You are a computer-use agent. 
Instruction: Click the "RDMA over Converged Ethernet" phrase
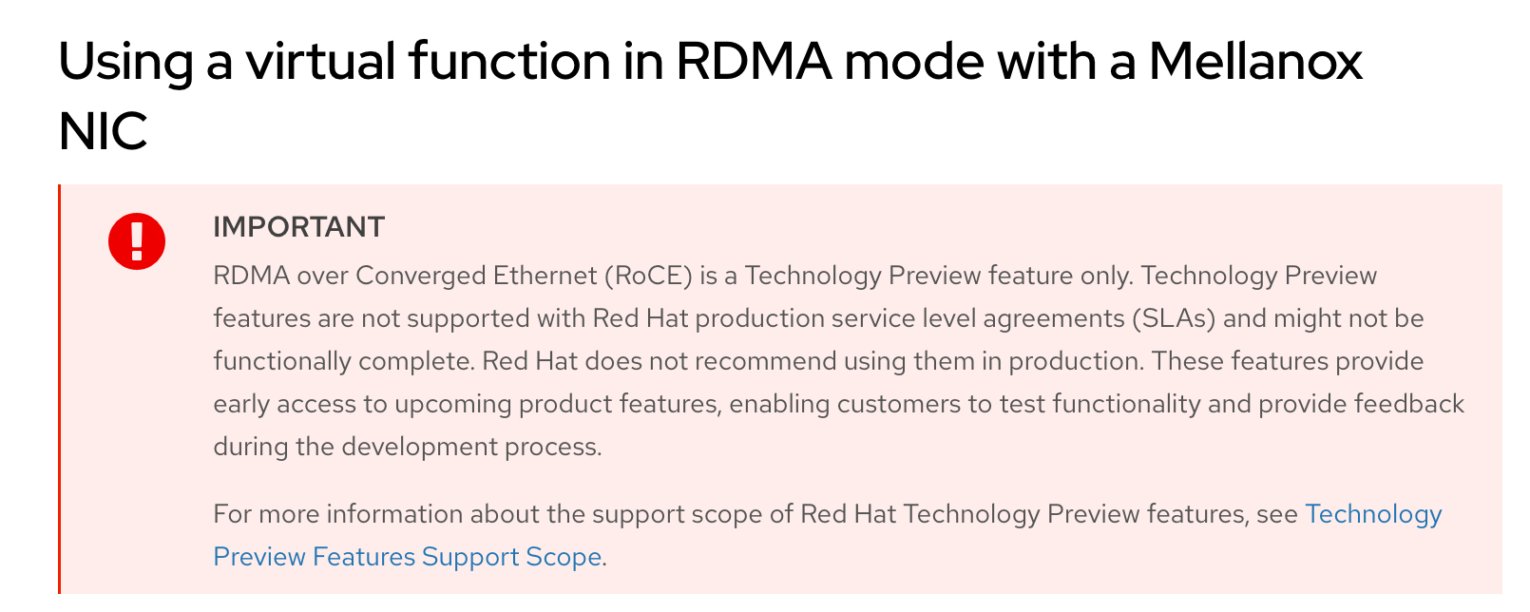point(404,276)
